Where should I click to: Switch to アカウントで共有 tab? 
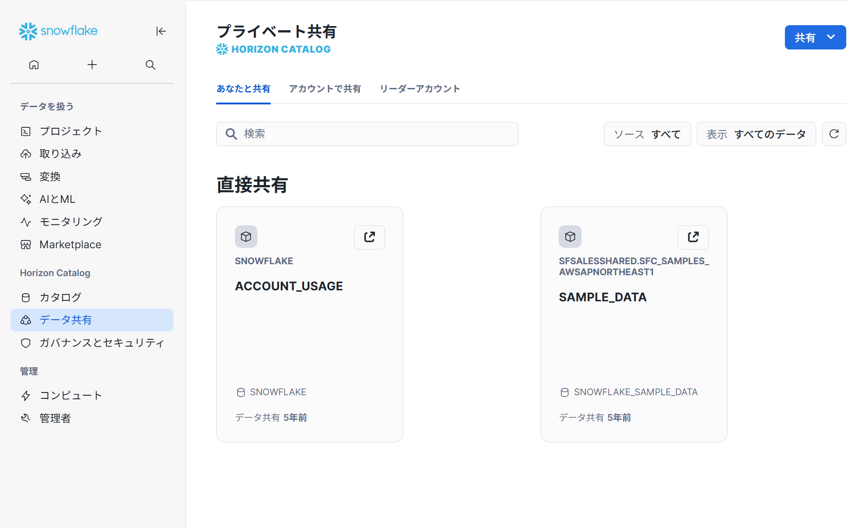[x=325, y=89]
